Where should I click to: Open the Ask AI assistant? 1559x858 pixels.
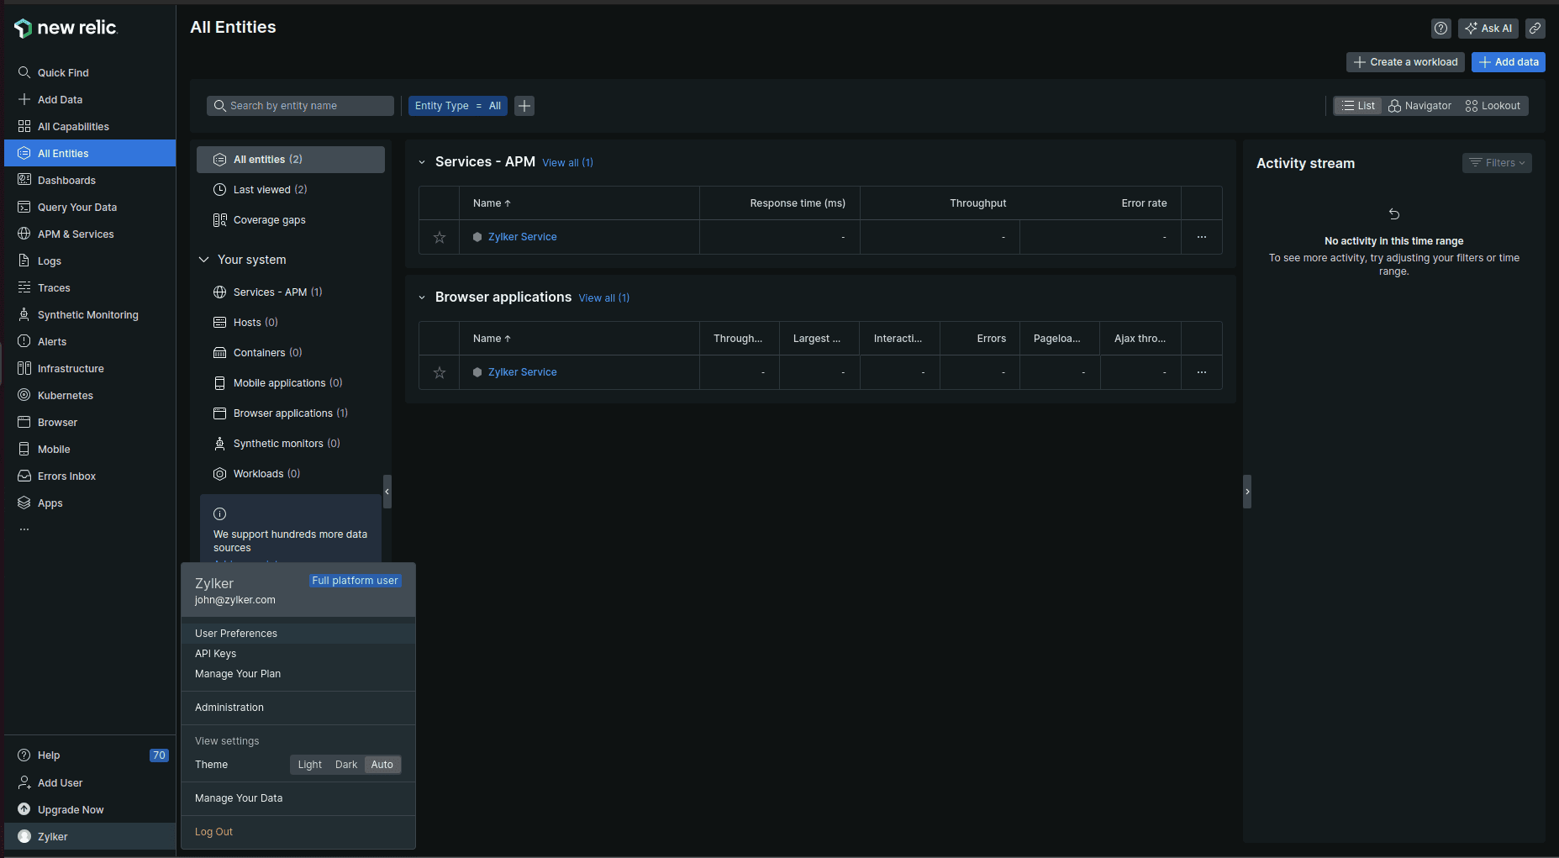[x=1488, y=29]
